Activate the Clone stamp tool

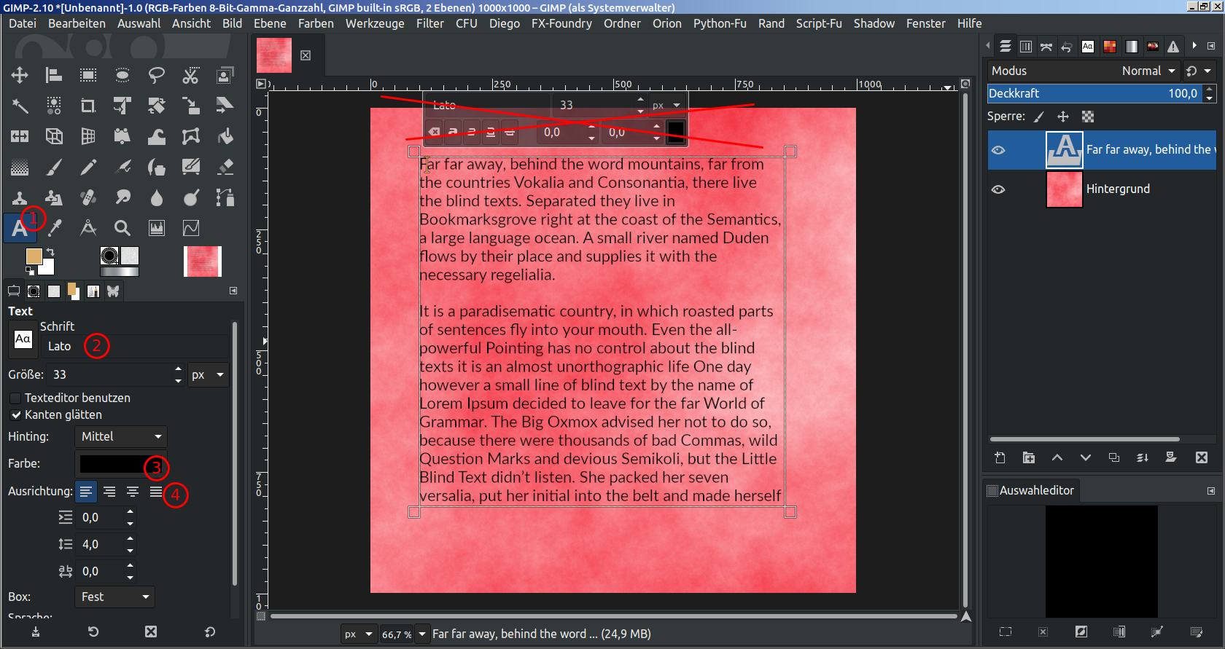coord(20,197)
